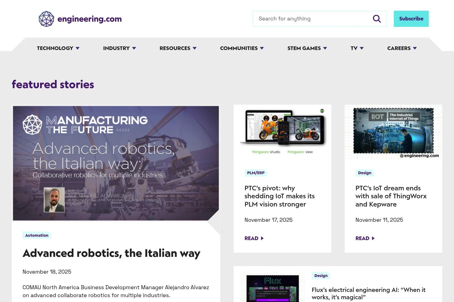Expand the Resources menu arrow
This screenshot has height=302, width=454.
[194, 48]
